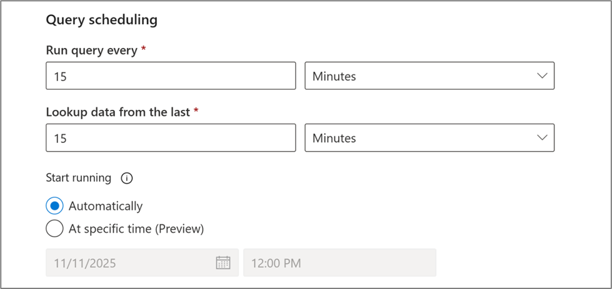Click the 11/11/2025 start date field
The width and height of the screenshot is (612, 289).
click(x=131, y=263)
